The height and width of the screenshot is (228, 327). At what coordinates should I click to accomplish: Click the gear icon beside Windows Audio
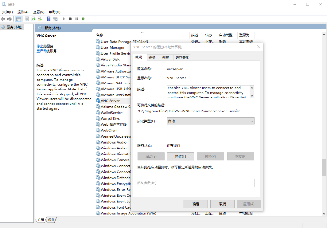pyautogui.click(x=98, y=142)
